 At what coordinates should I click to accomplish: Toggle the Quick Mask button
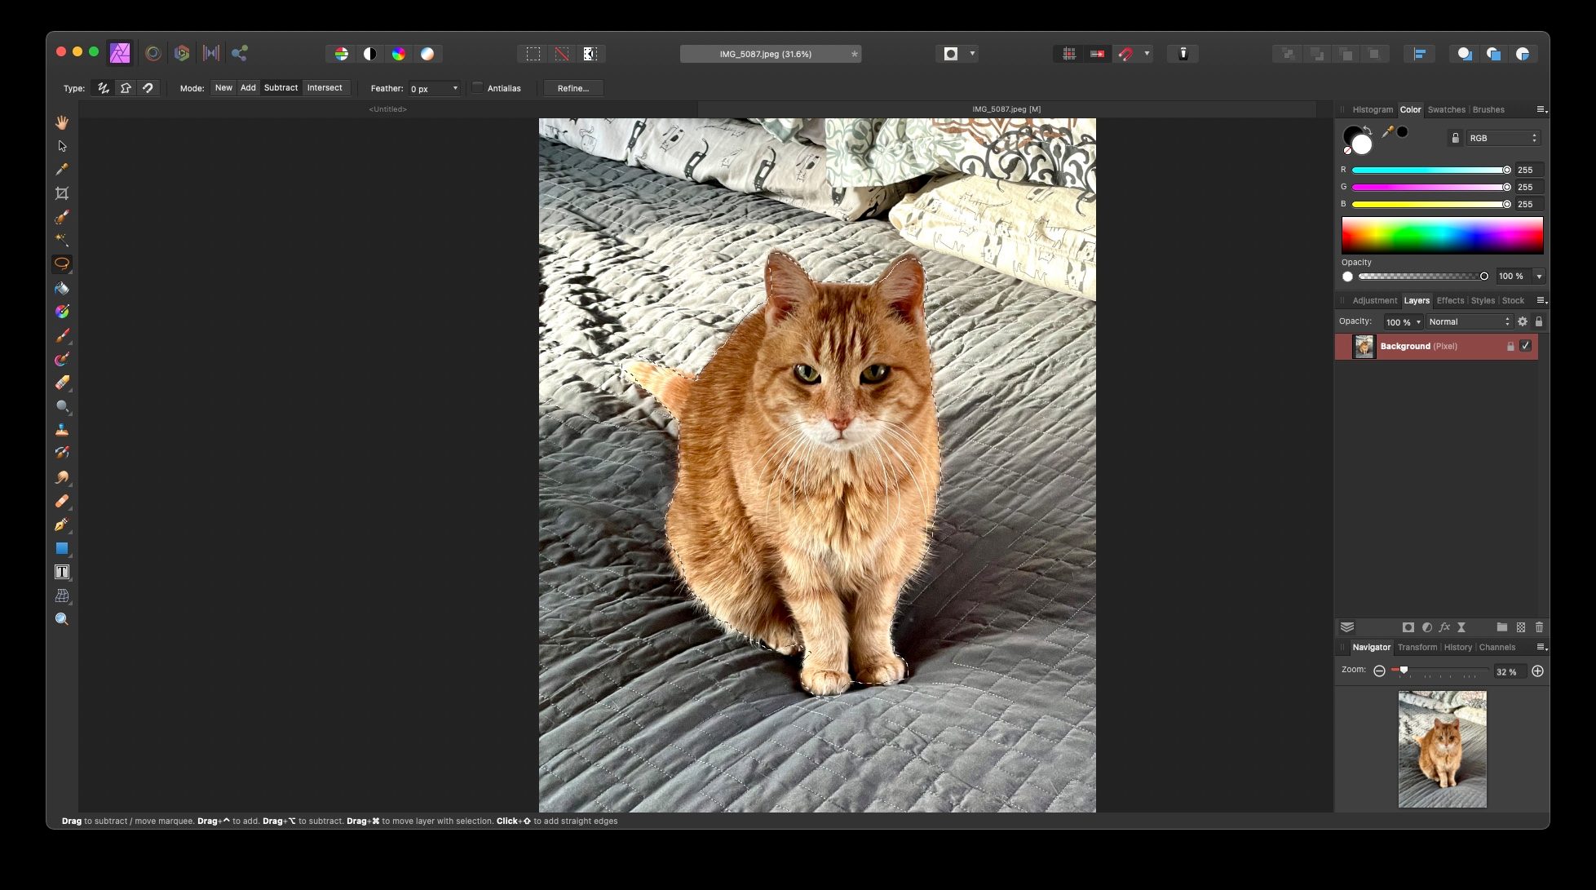click(951, 54)
